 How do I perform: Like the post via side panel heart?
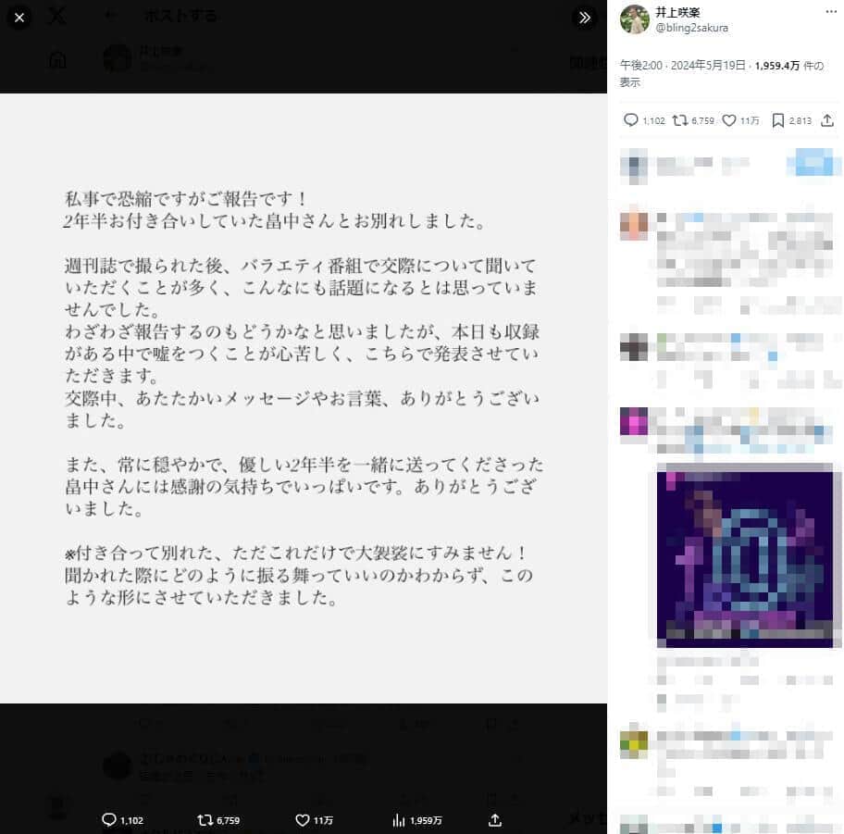727,119
